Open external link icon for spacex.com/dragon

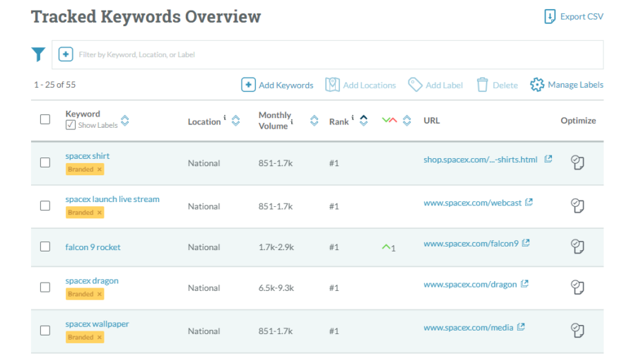click(x=524, y=284)
